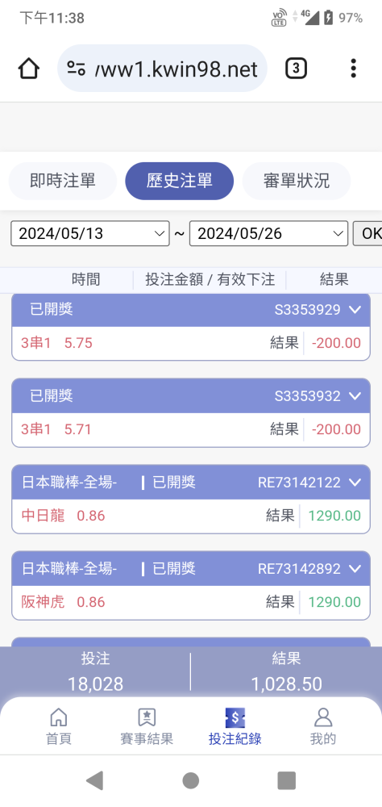Open the tab switcher showing 3 tabs
This screenshot has height=807, width=382.
tap(296, 69)
